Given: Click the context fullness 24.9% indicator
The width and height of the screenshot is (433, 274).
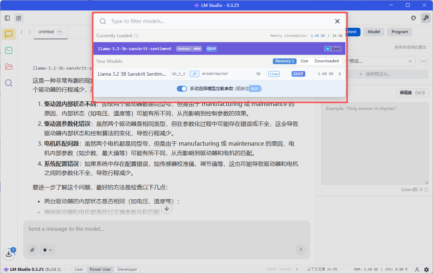Looking at the screenshot, I should [x=322, y=269].
